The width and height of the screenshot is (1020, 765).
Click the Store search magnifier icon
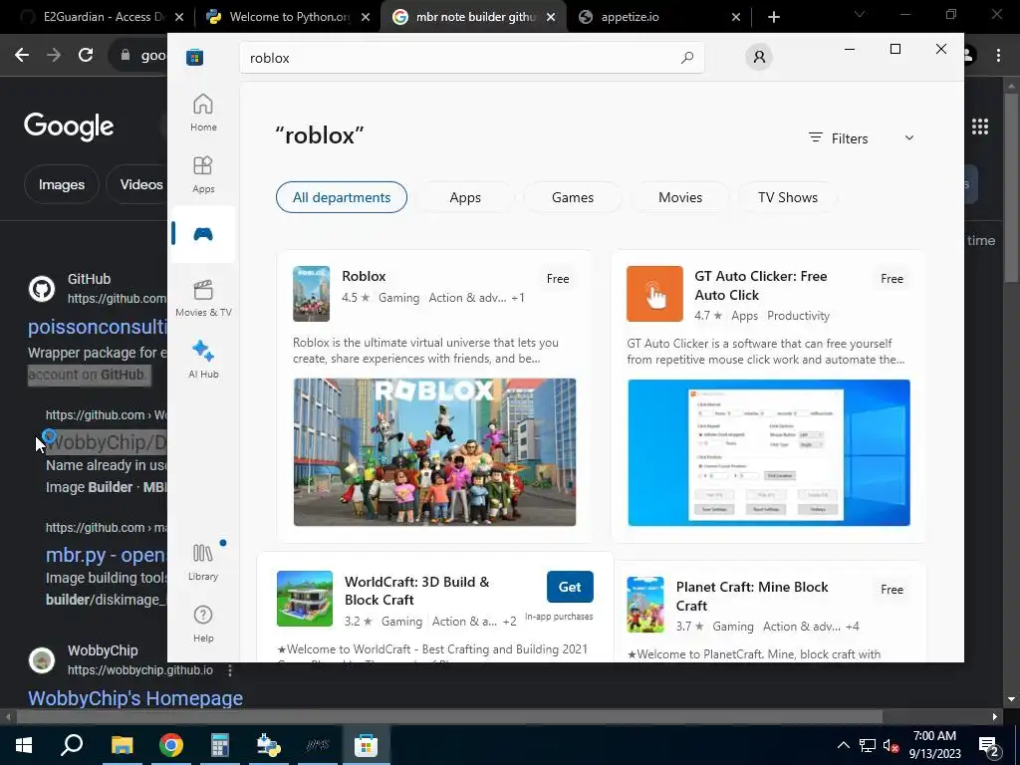point(687,58)
